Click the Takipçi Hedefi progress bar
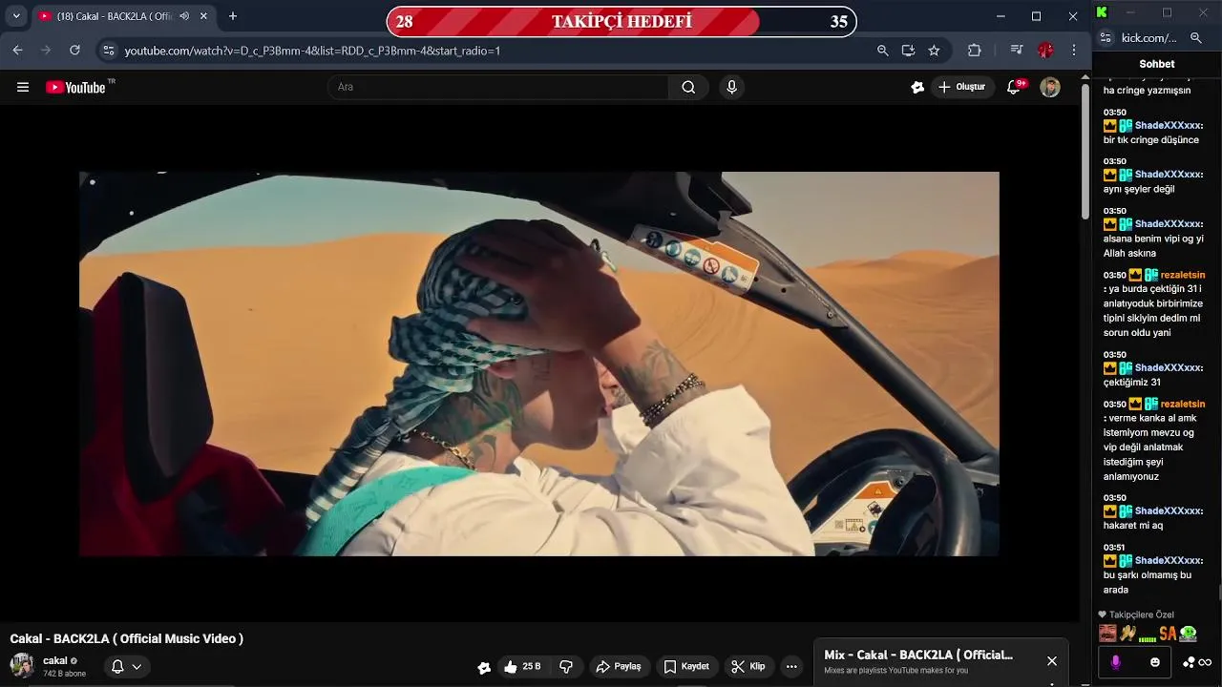The width and height of the screenshot is (1222, 687). [x=622, y=21]
